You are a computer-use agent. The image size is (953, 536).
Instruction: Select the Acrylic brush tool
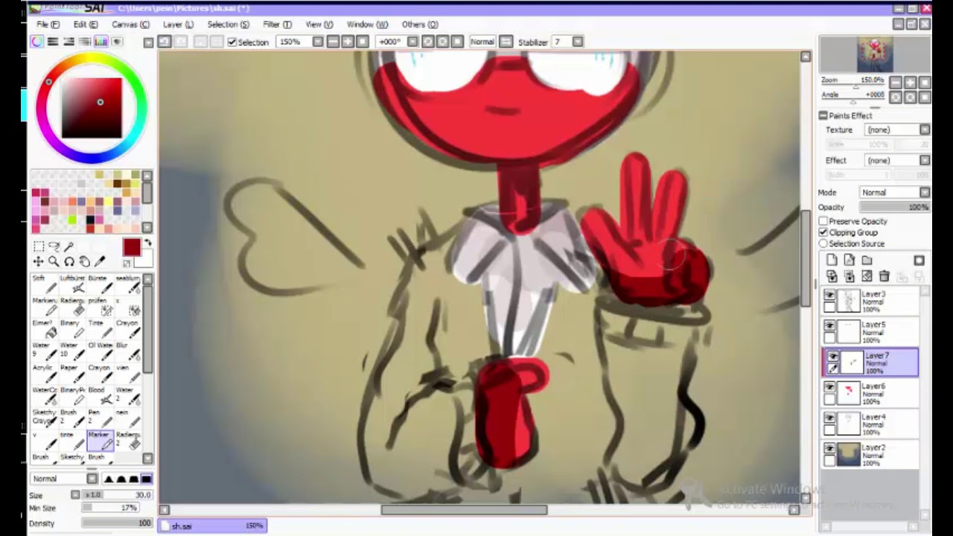click(x=43, y=374)
